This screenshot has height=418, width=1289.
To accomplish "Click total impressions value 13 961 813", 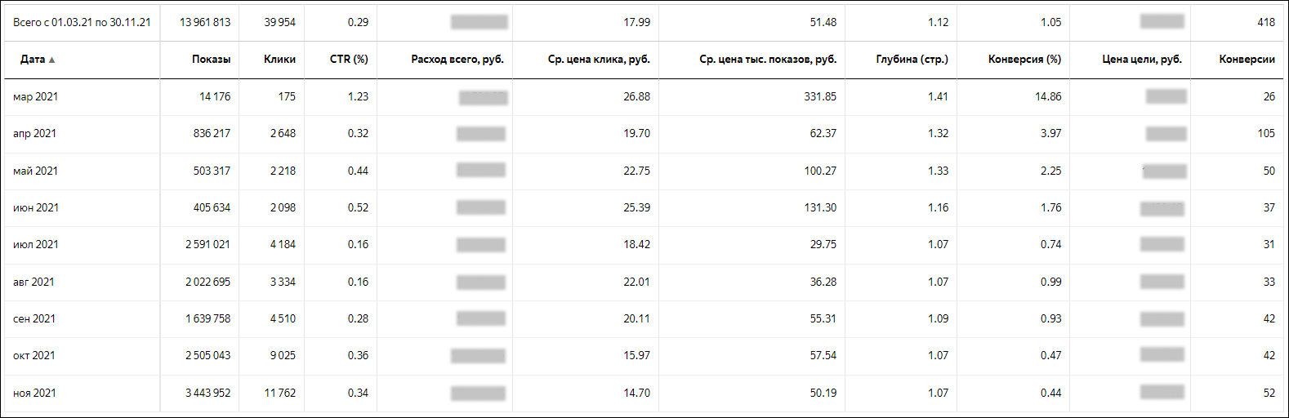I will pyautogui.click(x=204, y=23).
